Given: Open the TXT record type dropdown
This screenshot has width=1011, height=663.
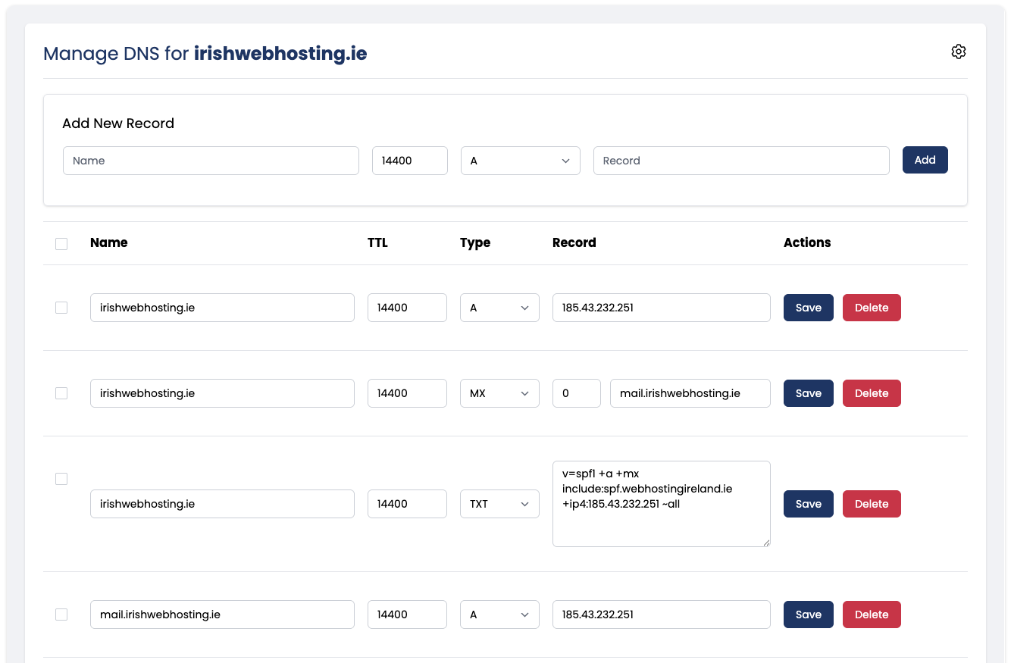Looking at the screenshot, I should click(499, 504).
